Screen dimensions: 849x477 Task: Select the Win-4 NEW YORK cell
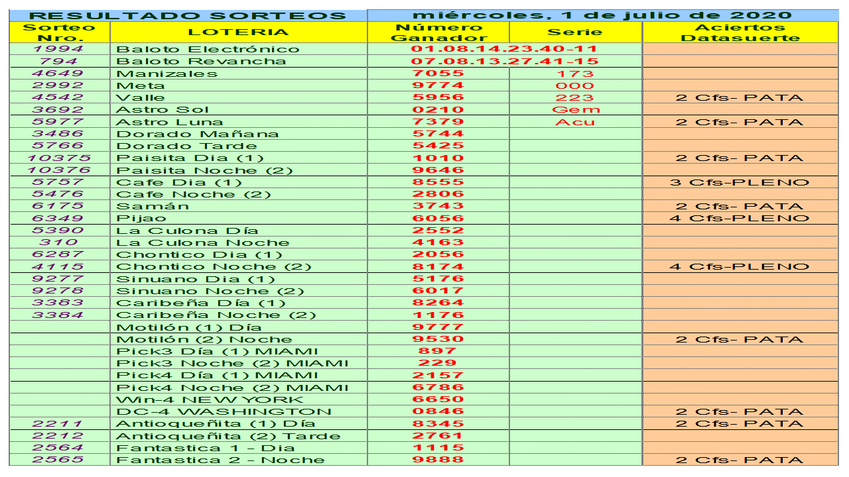click(239, 399)
